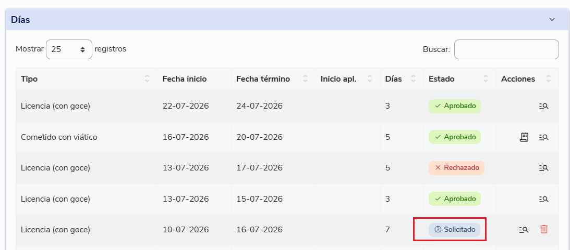
Task: Sort by Acciones column arrows
Action: point(548,78)
